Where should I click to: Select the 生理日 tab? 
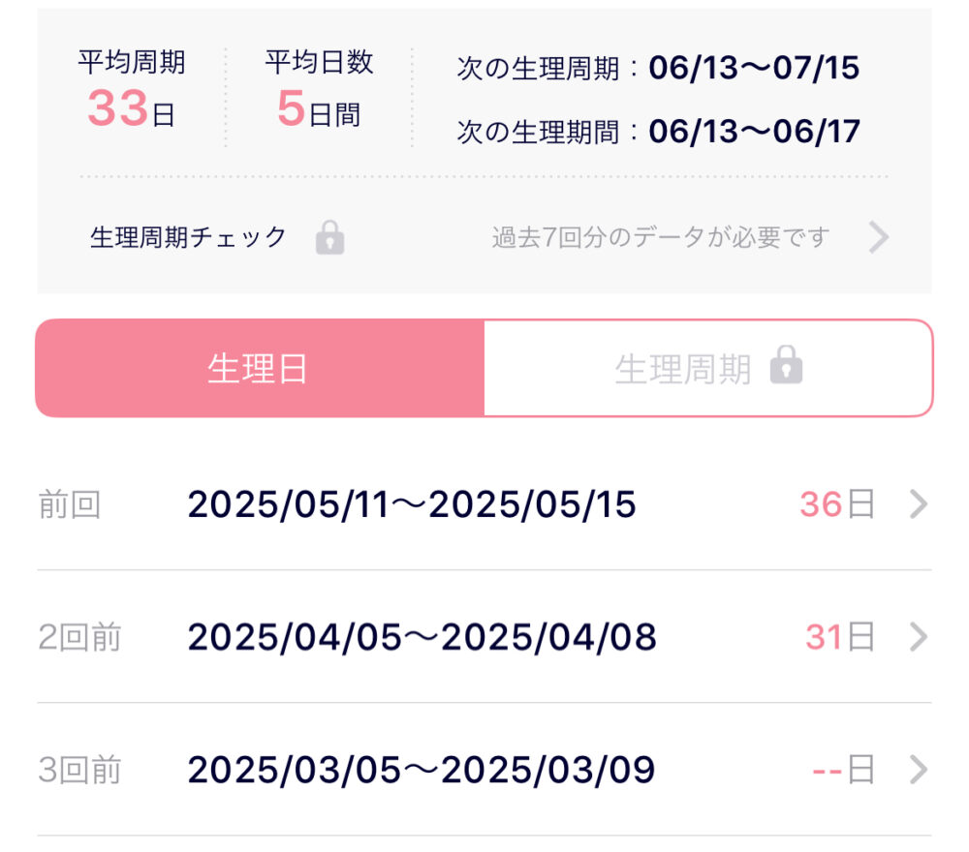click(x=260, y=368)
